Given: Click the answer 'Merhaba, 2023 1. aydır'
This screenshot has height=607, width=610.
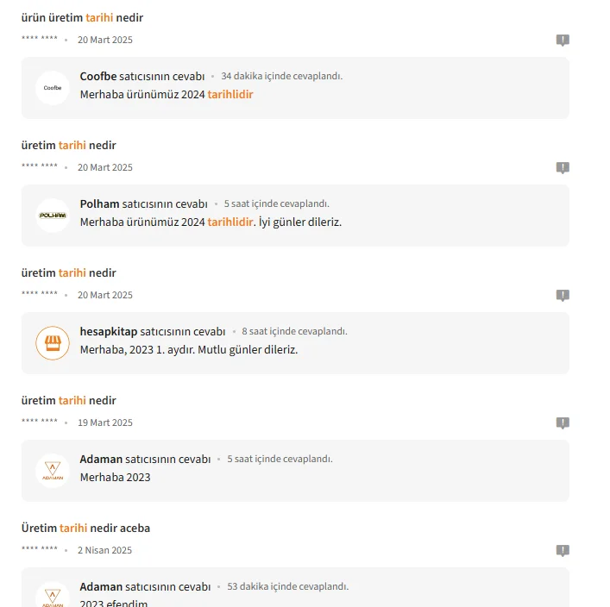Looking at the screenshot, I should (x=189, y=349).
